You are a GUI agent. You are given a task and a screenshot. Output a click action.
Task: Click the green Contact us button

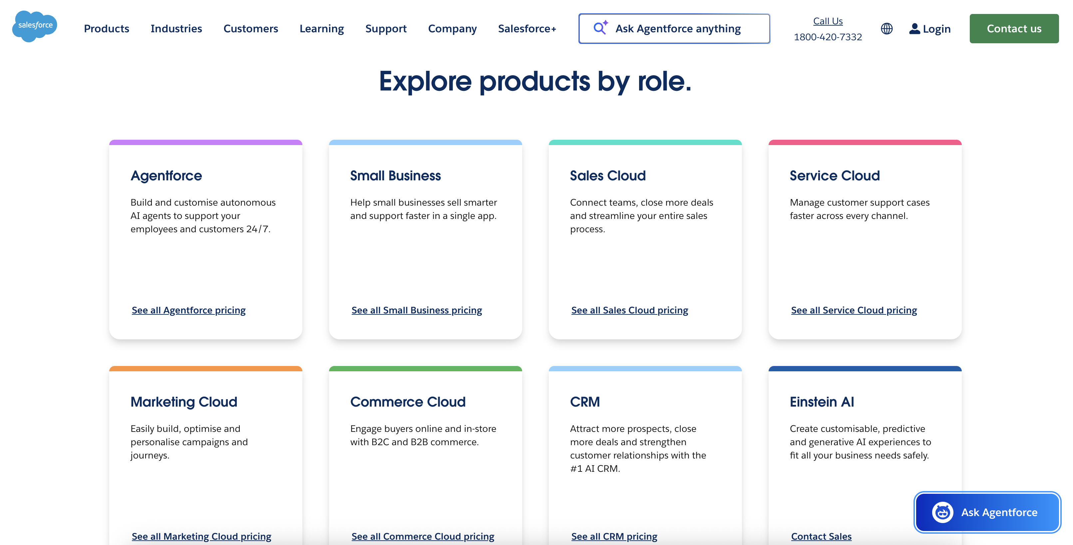[1014, 29]
